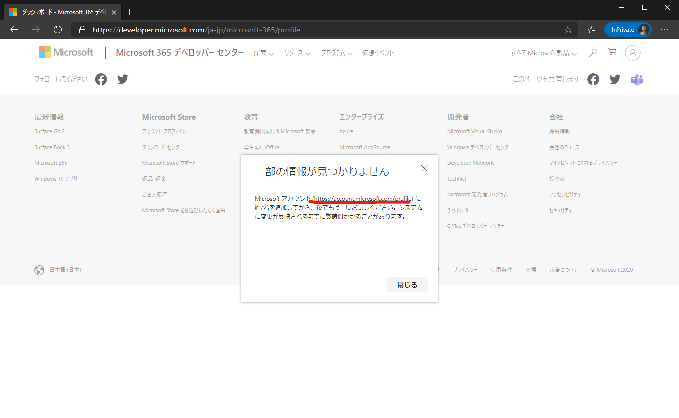Share this page to Microsoft Teams
This screenshot has width=679, height=418.
pyautogui.click(x=637, y=79)
